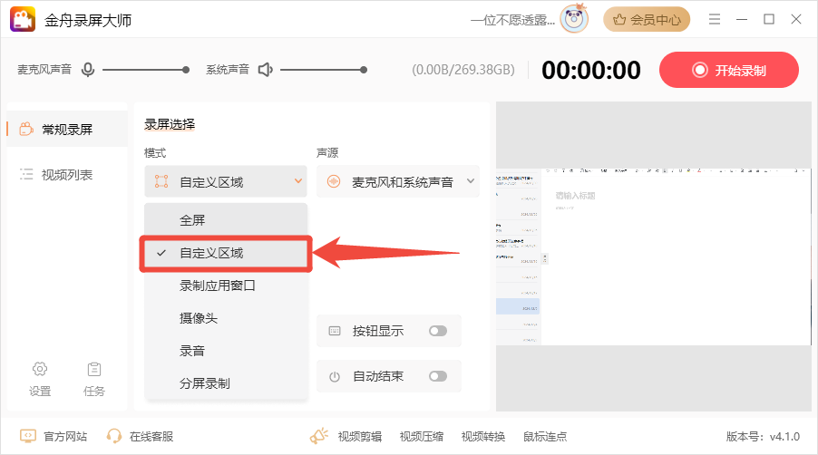Image resolution: width=818 pixels, height=455 pixels.
Task: Open 视频转换 link in footer
Action: (483, 436)
